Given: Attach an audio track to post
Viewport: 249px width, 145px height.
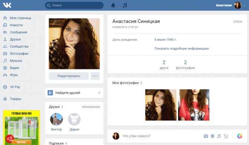Looking at the screenshot, I should [x=219, y=136].
